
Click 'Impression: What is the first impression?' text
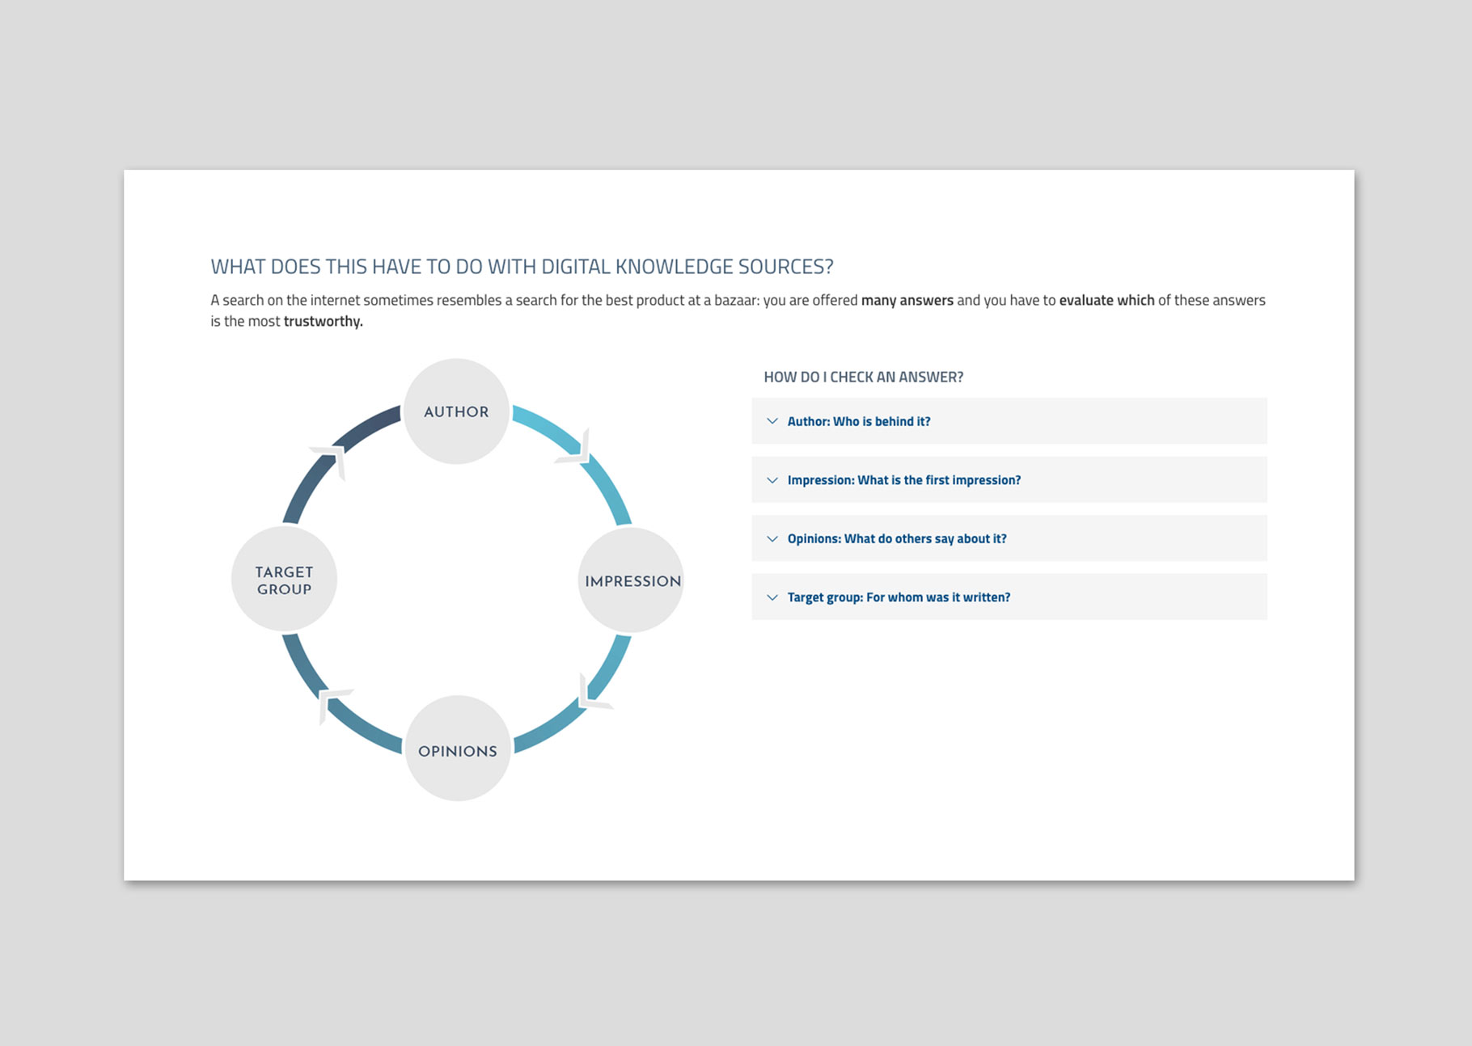[903, 480]
